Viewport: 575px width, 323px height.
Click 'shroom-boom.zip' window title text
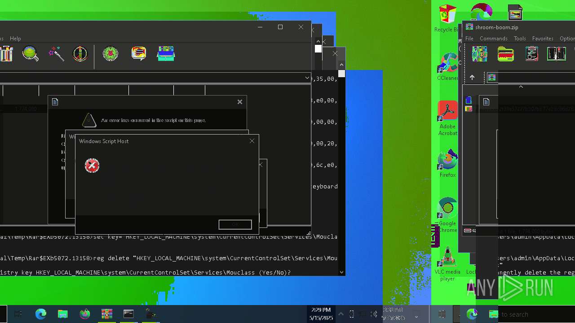coord(496,27)
